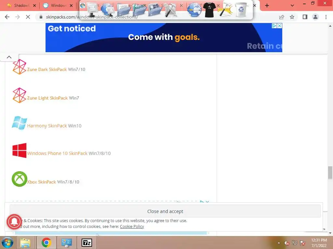The height and width of the screenshot is (249, 333).
Task: Click the muted volume tray icon
Action: click(x=287, y=243)
